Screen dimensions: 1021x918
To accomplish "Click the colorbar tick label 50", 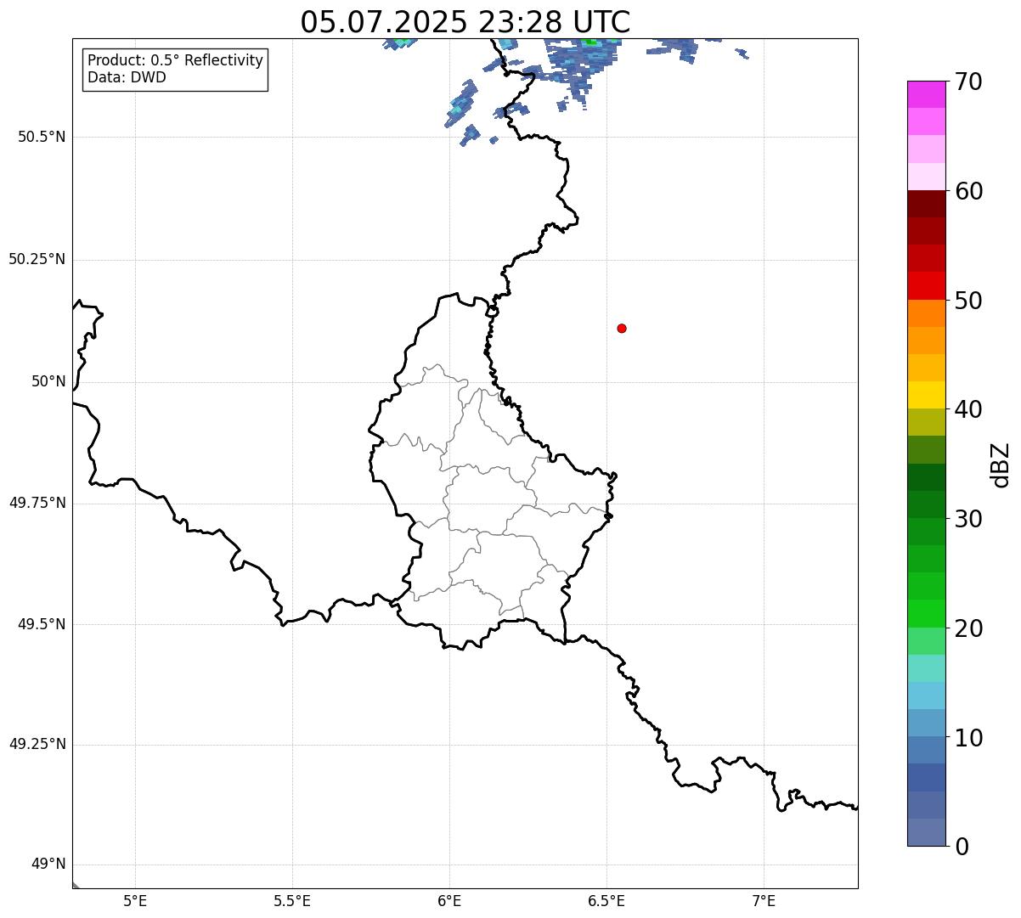I will pos(968,301).
